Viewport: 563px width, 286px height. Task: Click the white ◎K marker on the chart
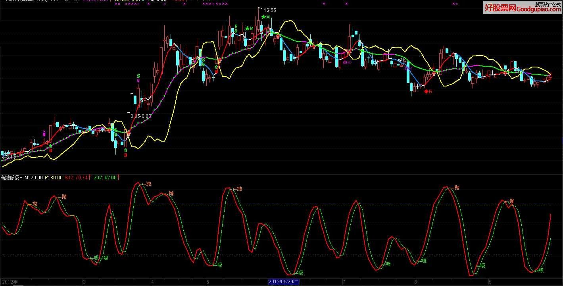click(402, 60)
